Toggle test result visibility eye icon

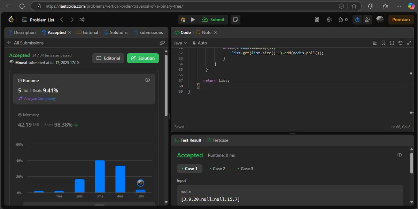[400, 155]
